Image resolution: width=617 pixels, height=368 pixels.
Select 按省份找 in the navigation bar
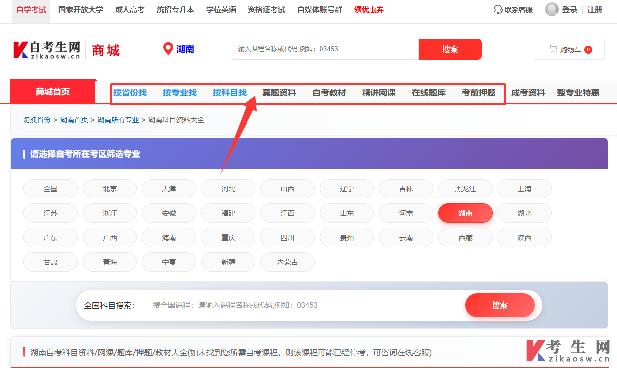130,92
